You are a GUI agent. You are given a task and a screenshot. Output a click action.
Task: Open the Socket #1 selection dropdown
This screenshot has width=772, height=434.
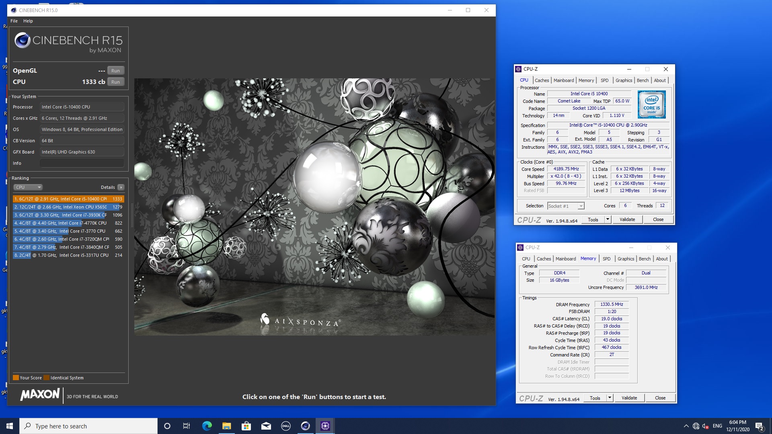point(566,206)
